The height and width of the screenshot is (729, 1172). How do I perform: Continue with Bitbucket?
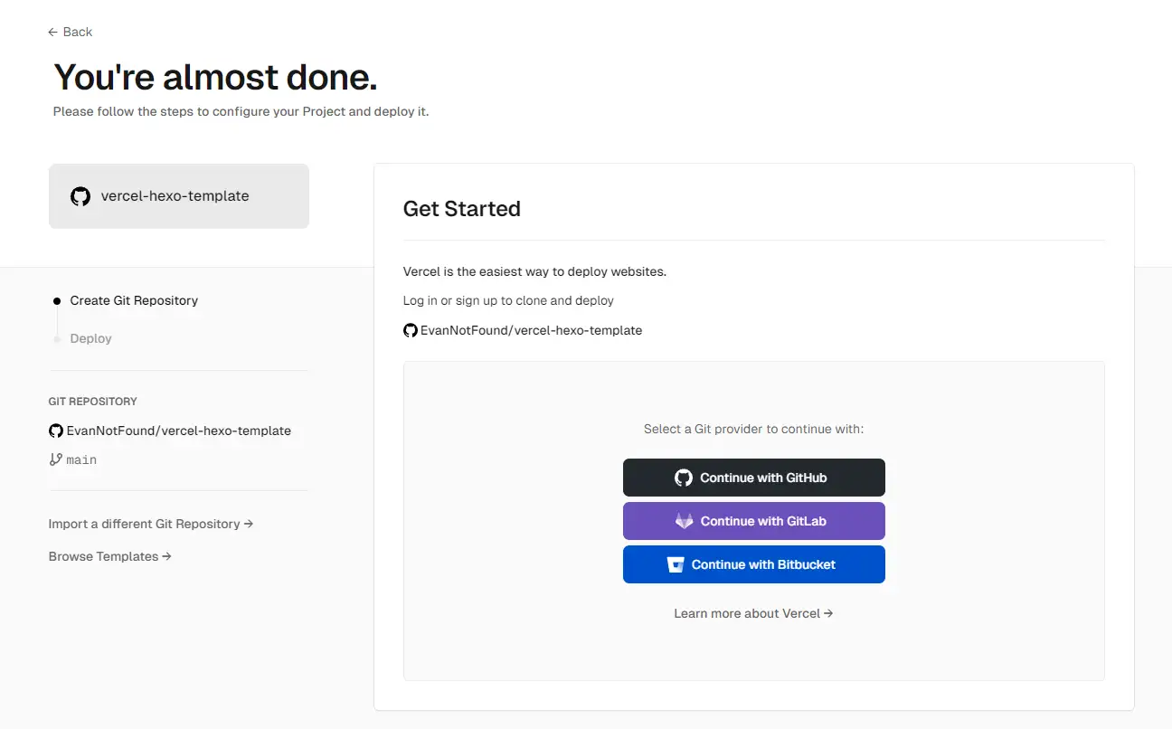coord(754,564)
